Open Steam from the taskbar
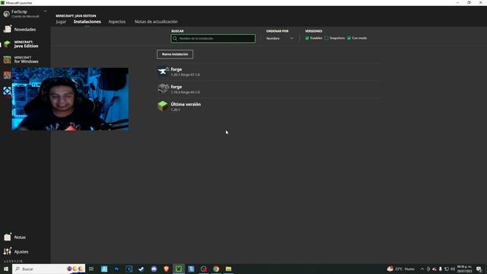Image resolution: width=487 pixels, height=274 pixels. click(142, 269)
